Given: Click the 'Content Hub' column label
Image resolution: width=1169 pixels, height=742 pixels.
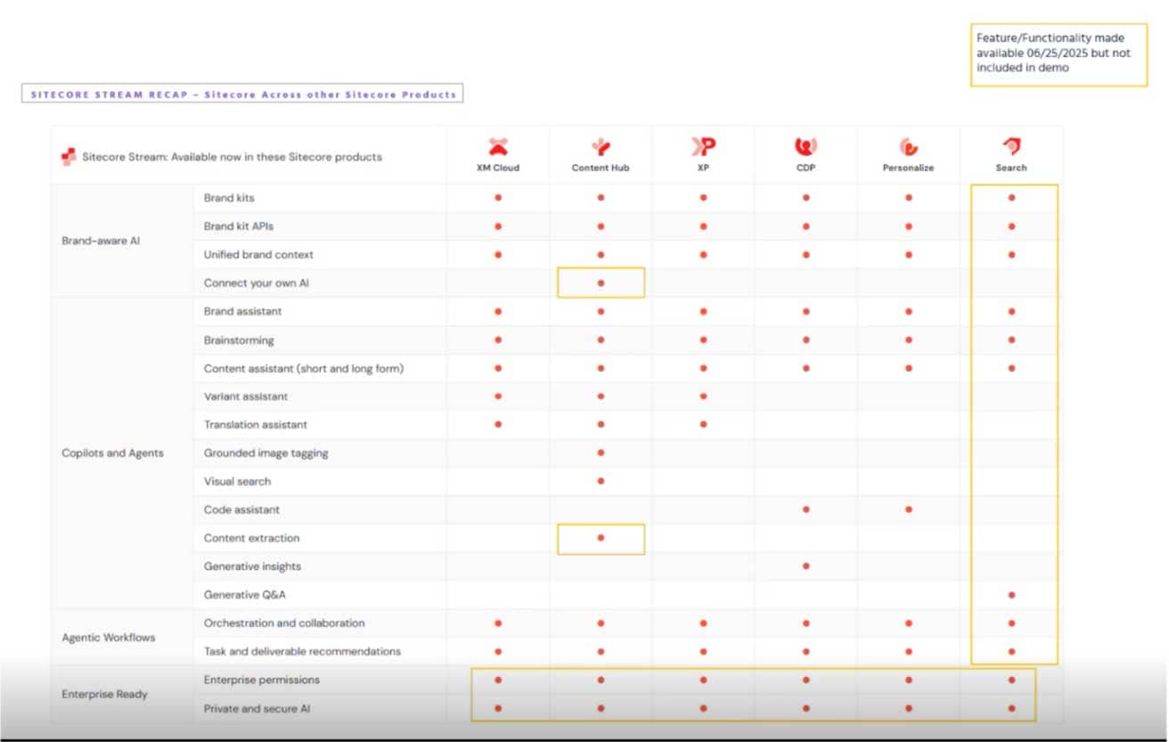Looking at the screenshot, I should coord(601,167).
